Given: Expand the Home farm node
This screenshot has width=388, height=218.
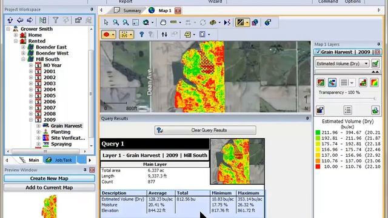Looking at the screenshot, I should (16, 35).
